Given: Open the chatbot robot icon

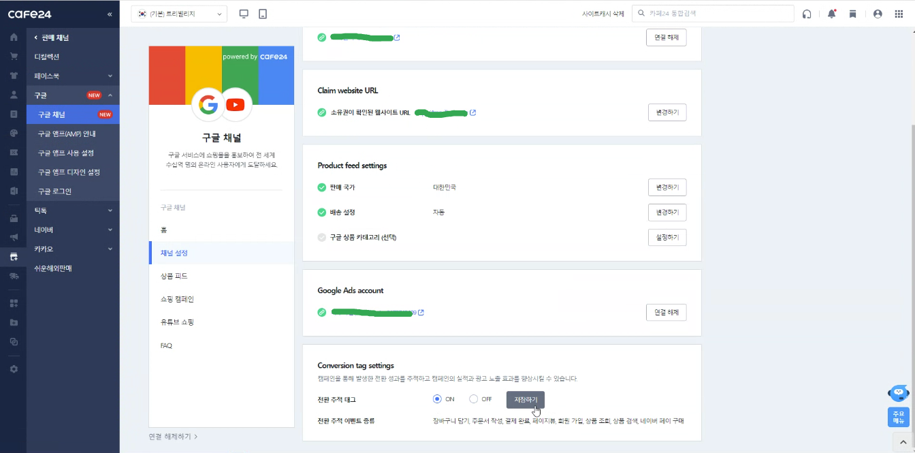Looking at the screenshot, I should (899, 393).
